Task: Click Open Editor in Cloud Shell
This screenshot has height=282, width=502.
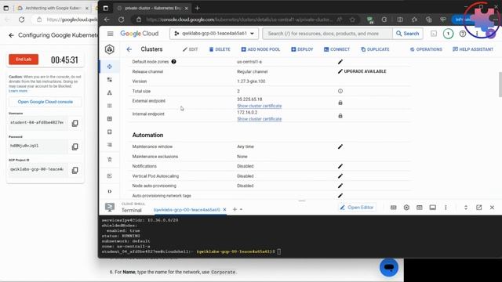Action: pyautogui.click(x=357, y=208)
